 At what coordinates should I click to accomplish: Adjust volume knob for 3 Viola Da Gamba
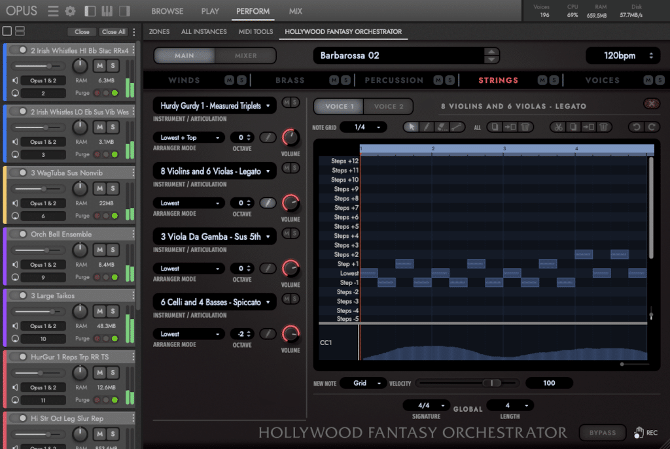[x=291, y=269]
